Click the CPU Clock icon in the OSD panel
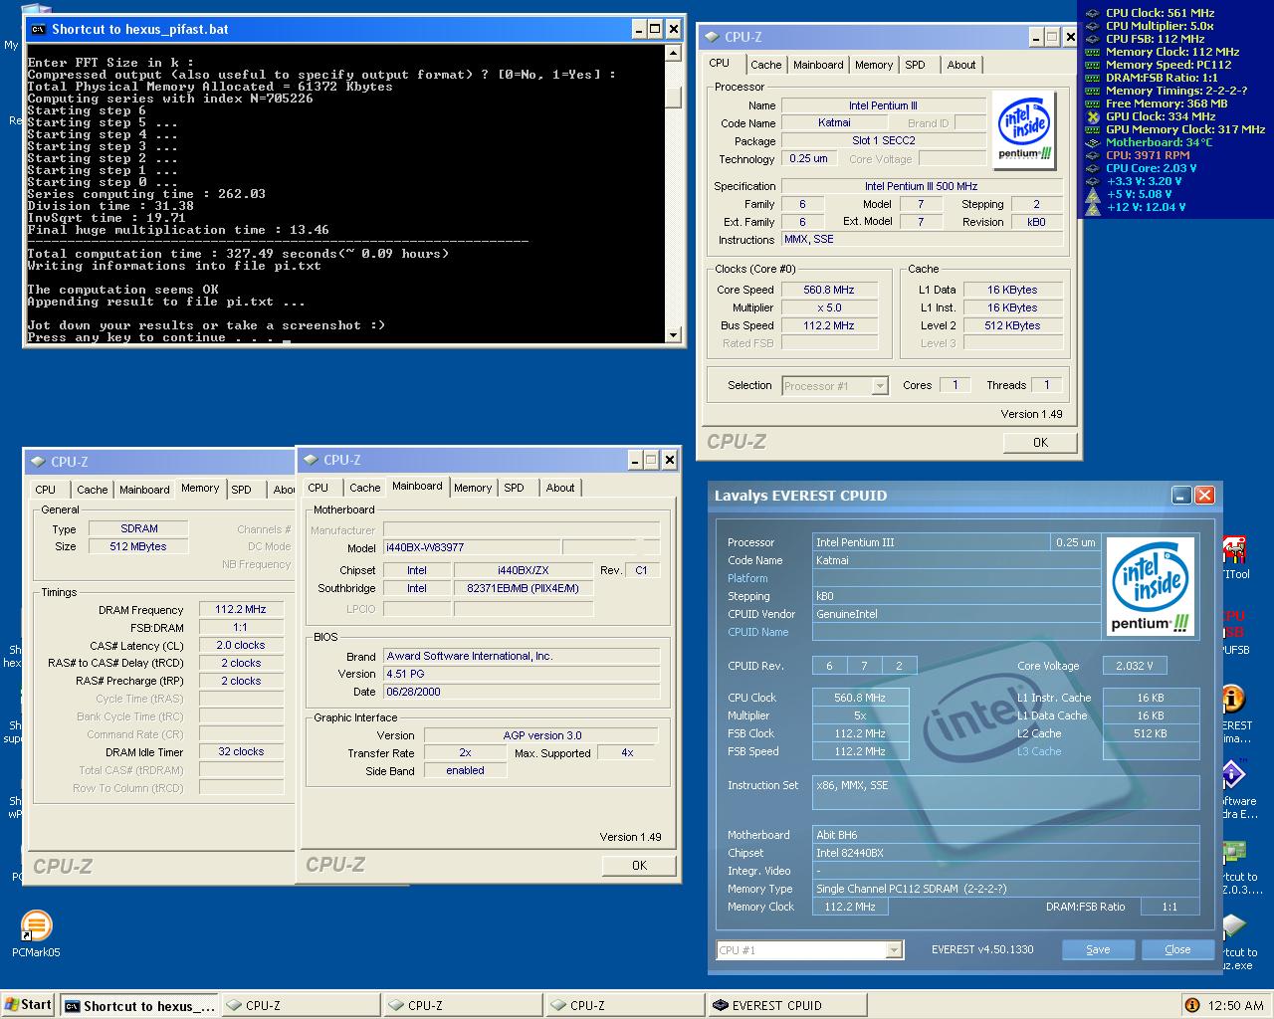Screen dimensions: 1274x1019 click(x=1093, y=13)
